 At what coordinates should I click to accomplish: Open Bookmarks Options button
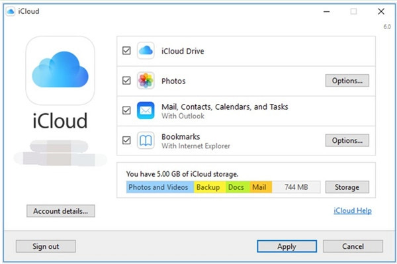pos(347,140)
